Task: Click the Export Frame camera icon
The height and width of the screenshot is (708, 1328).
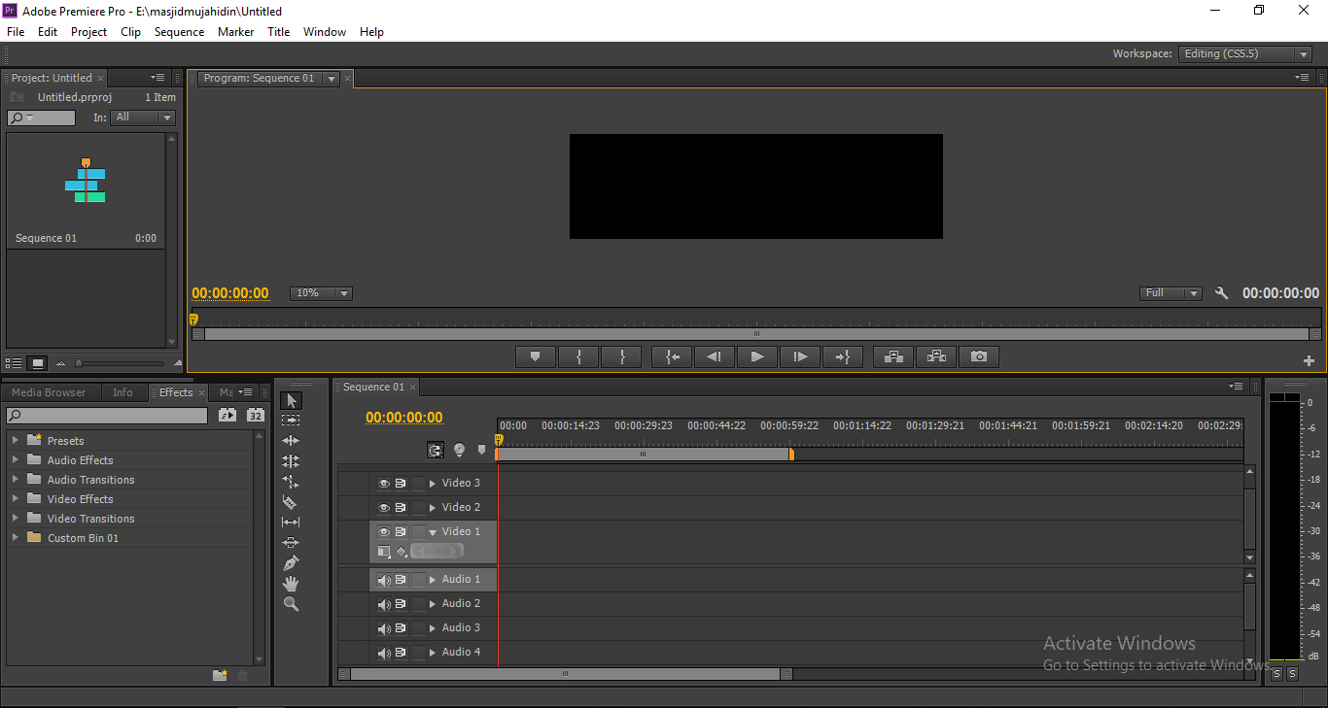Action: point(978,356)
